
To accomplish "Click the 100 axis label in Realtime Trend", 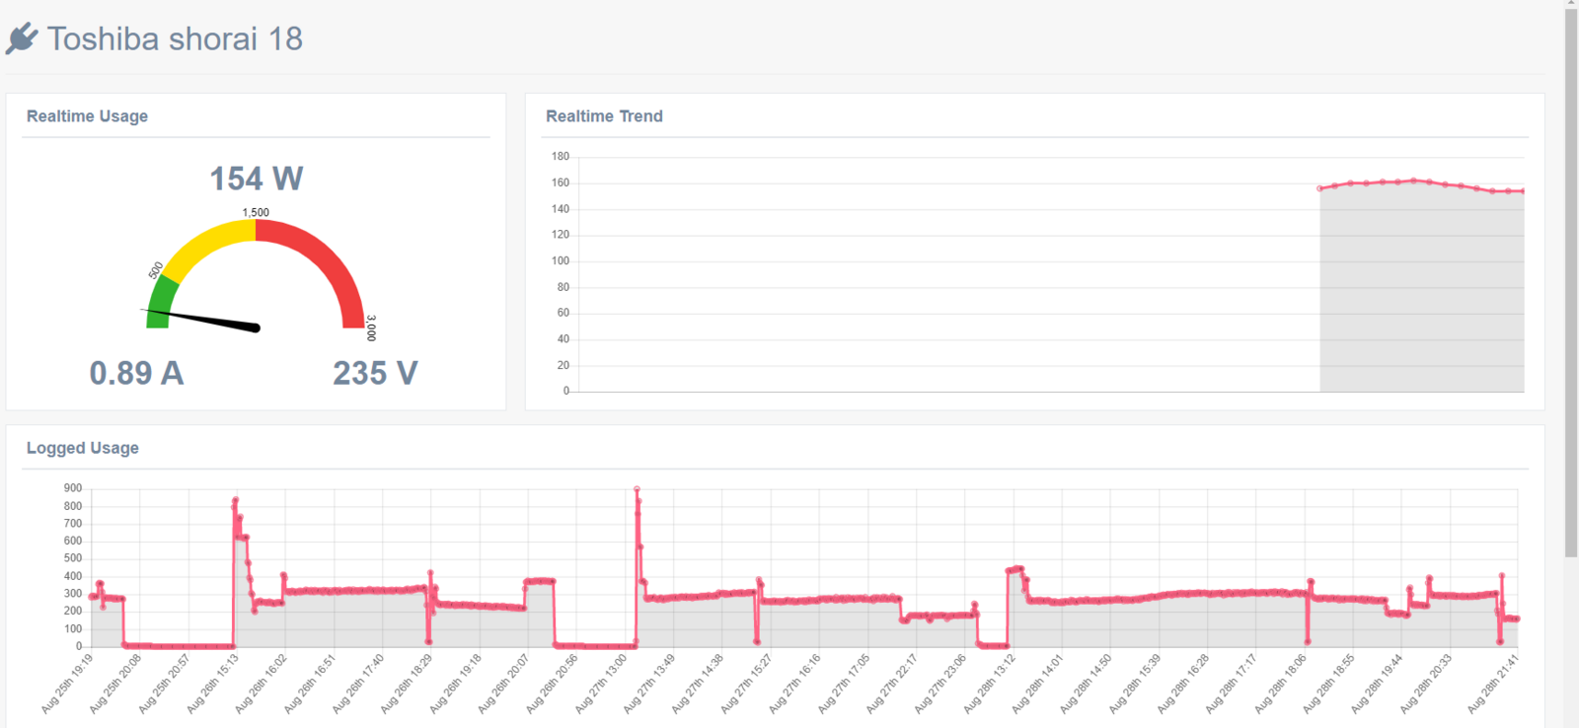I will click(561, 260).
